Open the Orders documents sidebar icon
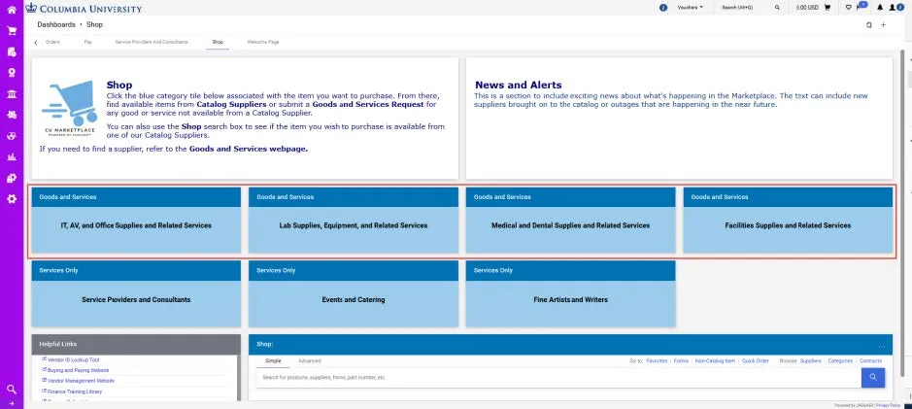This screenshot has width=912, height=409. click(11, 51)
